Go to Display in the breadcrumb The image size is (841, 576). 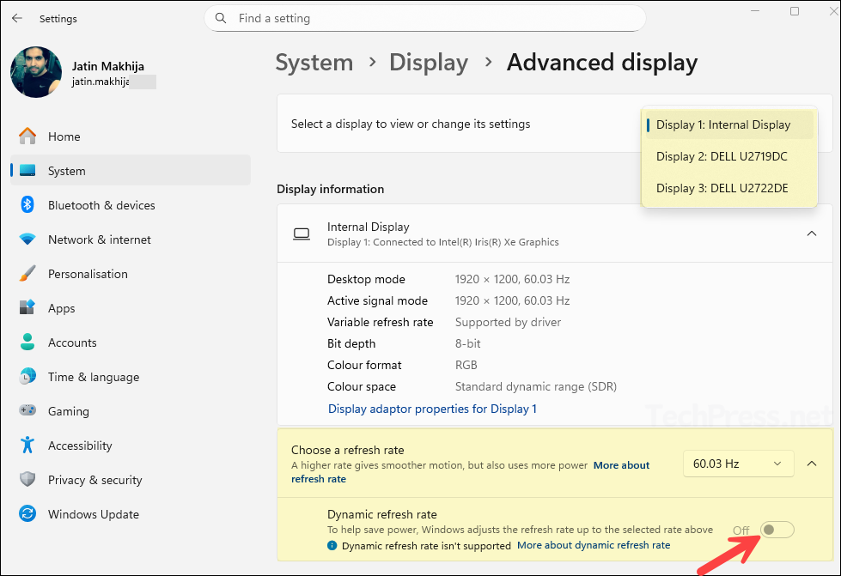(429, 63)
